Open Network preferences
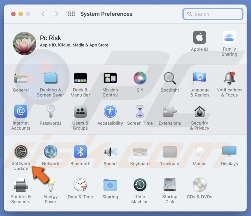The height and width of the screenshot is (216, 251). [x=51, y=152]
